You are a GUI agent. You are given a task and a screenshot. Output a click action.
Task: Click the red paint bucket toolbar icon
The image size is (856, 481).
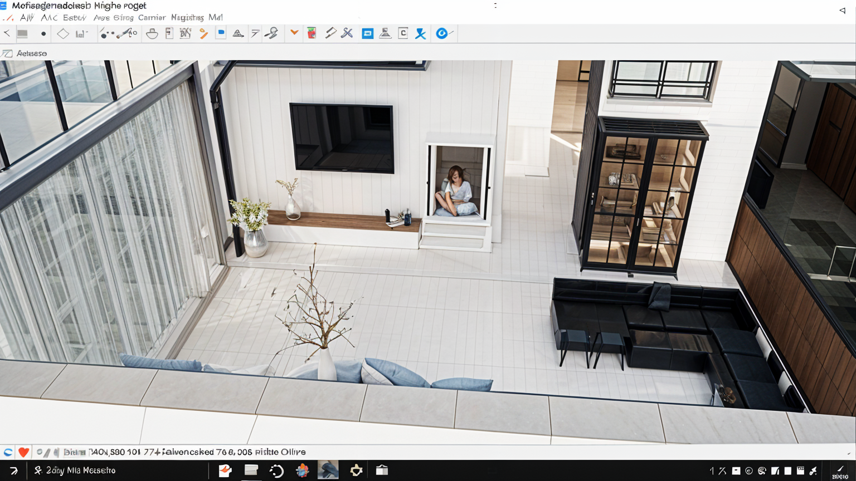pos(312,33)
